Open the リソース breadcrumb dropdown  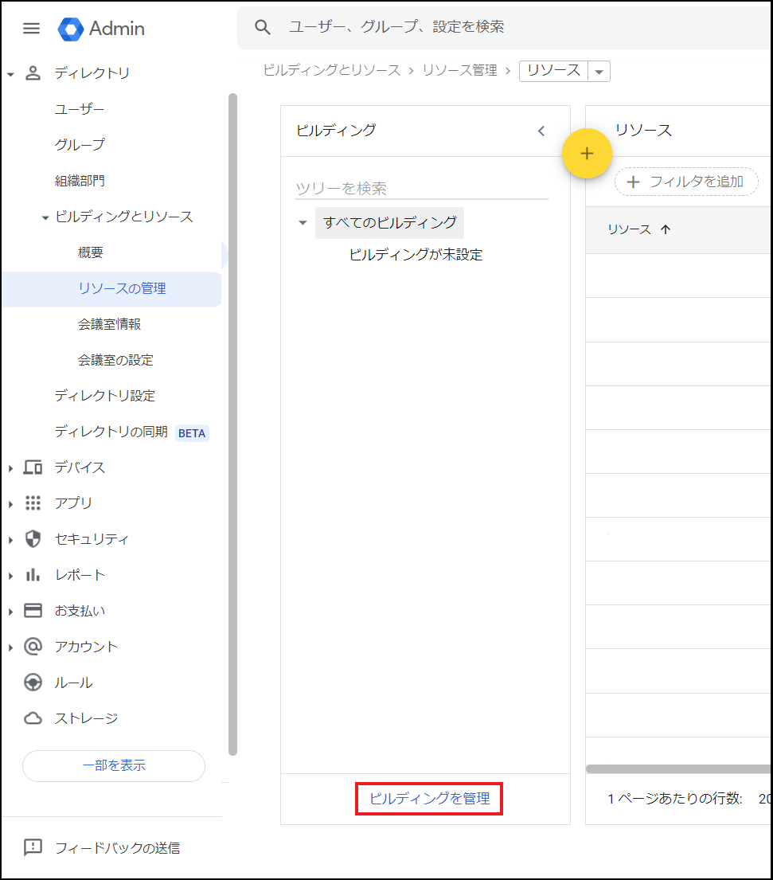[599, 71]
